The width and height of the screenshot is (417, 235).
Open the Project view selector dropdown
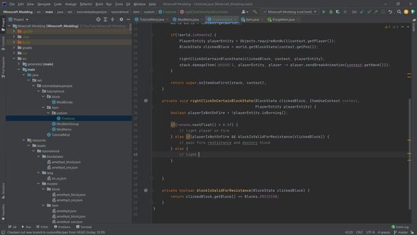tap(18, 20)
